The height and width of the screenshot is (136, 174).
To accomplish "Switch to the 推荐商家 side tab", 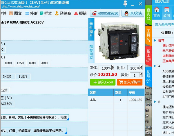I will [x=91, y=52].
